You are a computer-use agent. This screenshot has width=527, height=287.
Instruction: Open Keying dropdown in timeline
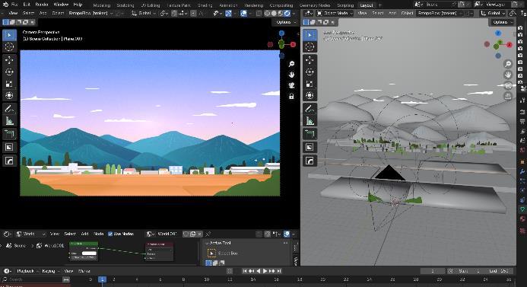pyautogui.click(x=50, y=271)
